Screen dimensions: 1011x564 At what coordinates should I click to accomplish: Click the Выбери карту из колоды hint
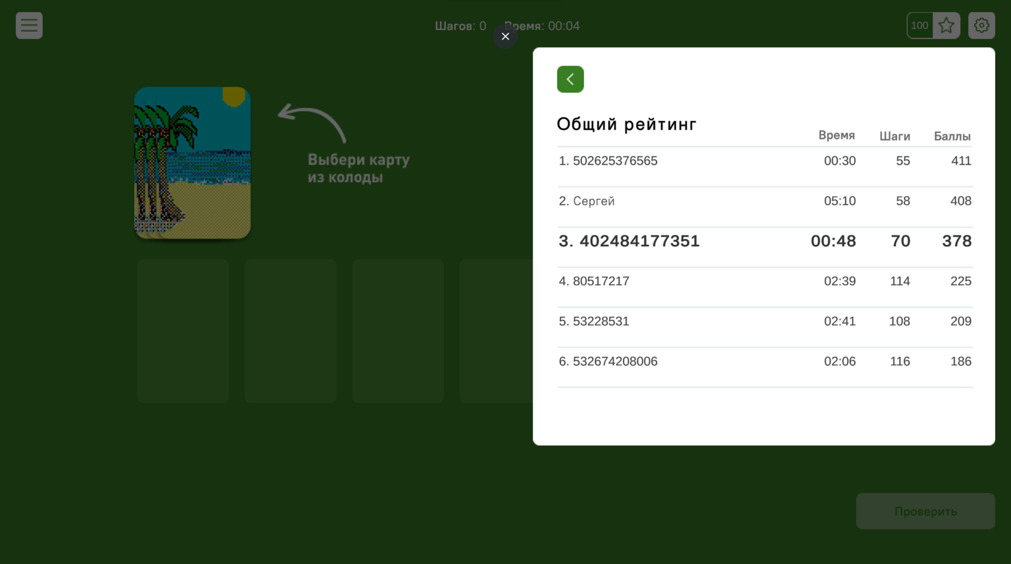(x=359, y=169)
